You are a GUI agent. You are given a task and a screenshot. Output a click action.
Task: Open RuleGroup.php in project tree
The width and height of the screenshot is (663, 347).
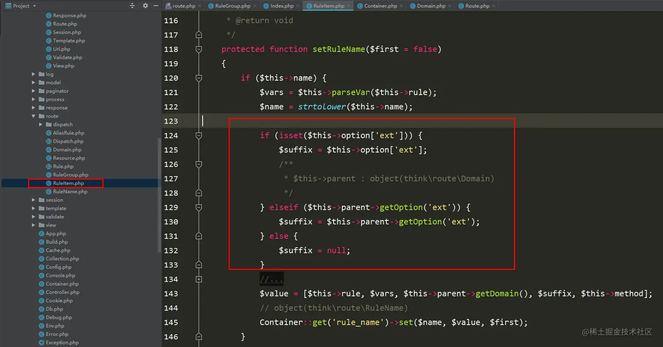pos(67,175)
